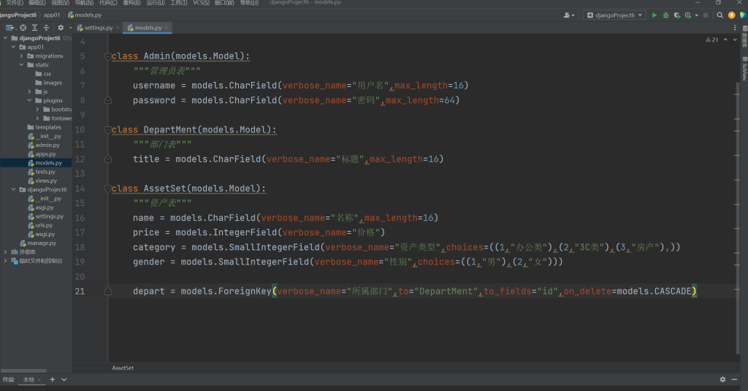The height and width of the screenshot is (391, 748).
Task: Click the locate file target icon
Action: click(23, 28)
